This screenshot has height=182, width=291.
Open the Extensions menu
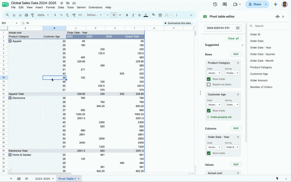point(95,7)
